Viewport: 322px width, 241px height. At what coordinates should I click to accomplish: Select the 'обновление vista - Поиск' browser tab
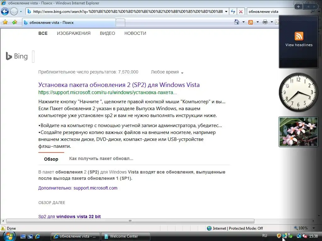click(69, 23)
